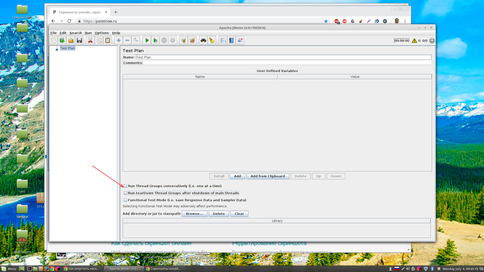Click the greyed Stop icon

point(164,40)
